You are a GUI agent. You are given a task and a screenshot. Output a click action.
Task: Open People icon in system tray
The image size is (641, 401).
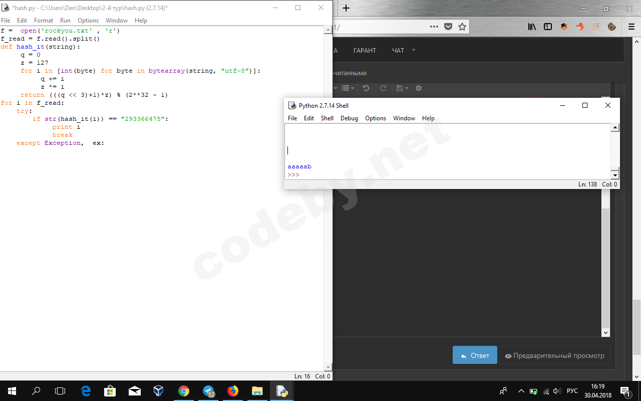pos(503,391)
